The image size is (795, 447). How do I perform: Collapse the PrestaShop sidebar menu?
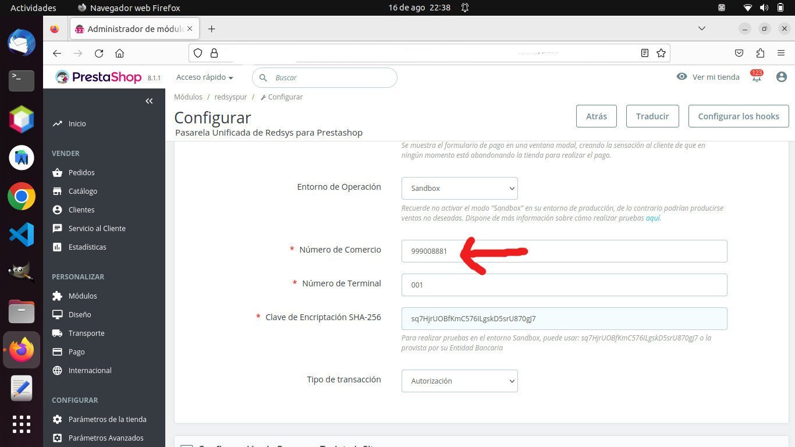(149, 101)
